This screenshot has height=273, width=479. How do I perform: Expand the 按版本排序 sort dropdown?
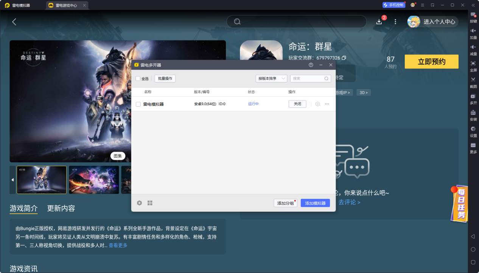(271, 79)
